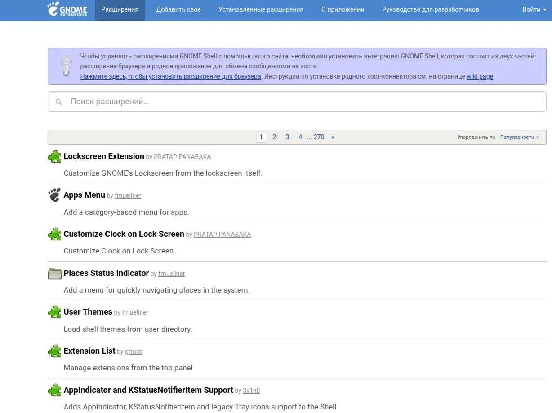The height and width of the screenshot is (413, 552).
Task: Open Customize Clock on Lock Screen title
Action: tap(124, 234)
